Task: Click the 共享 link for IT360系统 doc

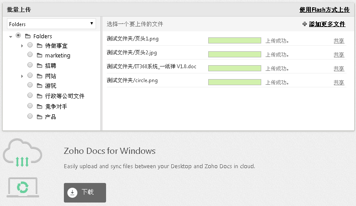Action: tap(339, 69)
